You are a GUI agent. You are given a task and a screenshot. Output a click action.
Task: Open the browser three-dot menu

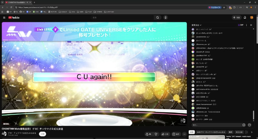point(255,7)
